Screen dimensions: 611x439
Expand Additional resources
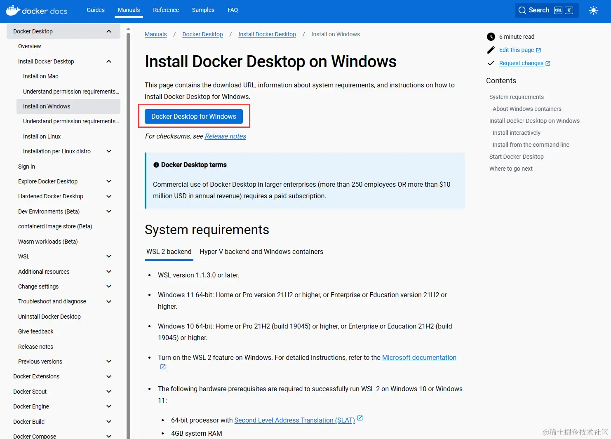click(109, 272)
